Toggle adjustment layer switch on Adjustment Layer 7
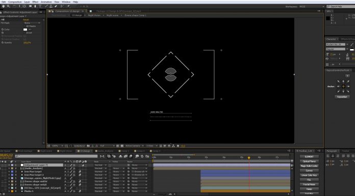 pos(83,165)
